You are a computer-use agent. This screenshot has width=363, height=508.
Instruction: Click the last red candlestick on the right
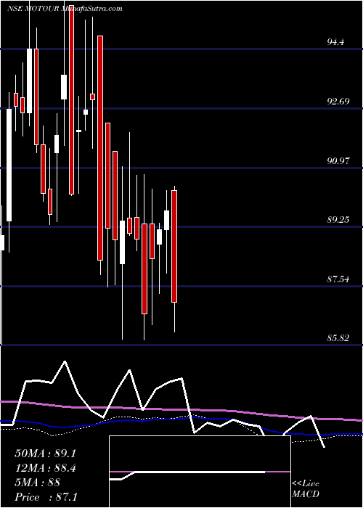174,246
